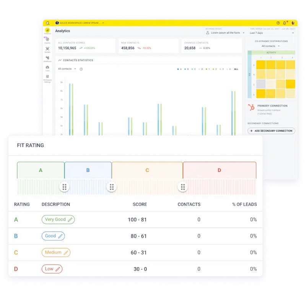Image resolution: width=306 pixels, height=296 pixels.
Task: Toggle series A in the chart legend
Action: [x=179, y=69]
